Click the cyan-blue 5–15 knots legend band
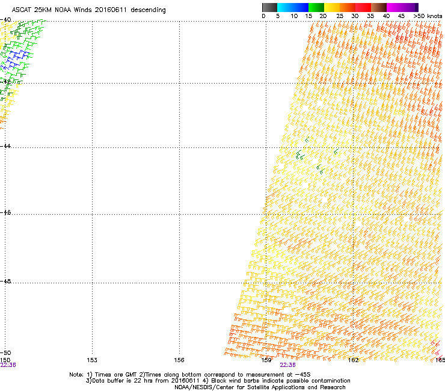Screen dimensions: 445x391 [293, 7]
